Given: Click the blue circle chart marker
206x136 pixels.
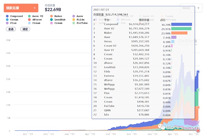Looking at the screenshot, I should 198,72.
